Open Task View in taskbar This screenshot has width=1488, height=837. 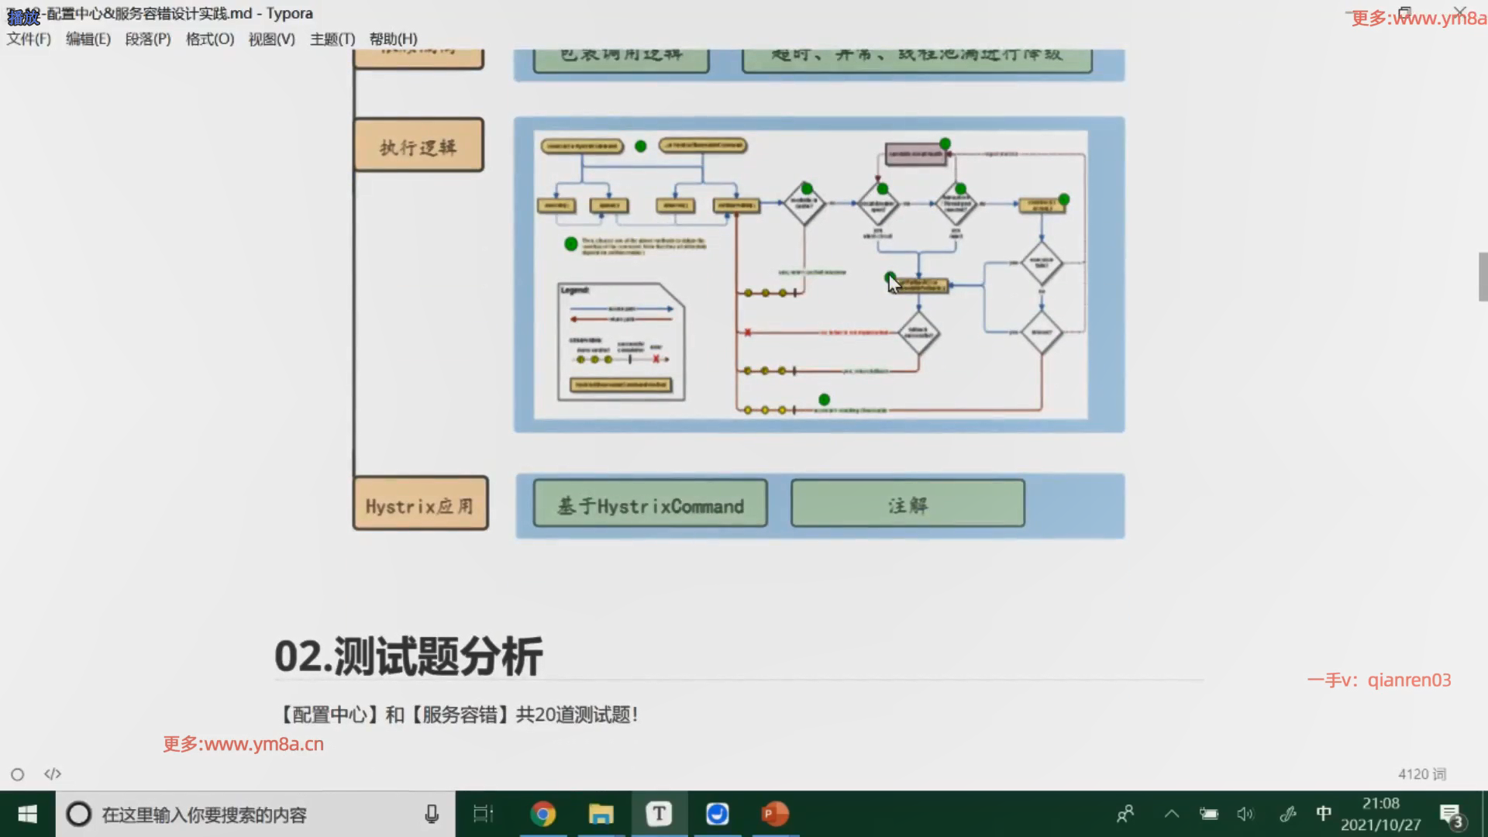click(x=483, y=814)
